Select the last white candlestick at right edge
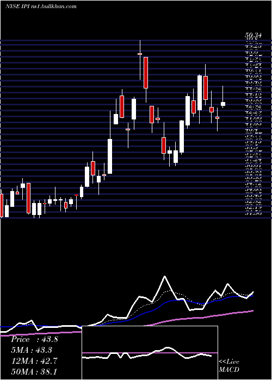 click(223, 104)
